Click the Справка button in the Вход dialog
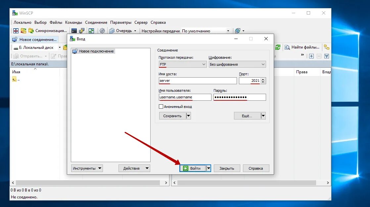370x207 pixels. coord(256,168)
